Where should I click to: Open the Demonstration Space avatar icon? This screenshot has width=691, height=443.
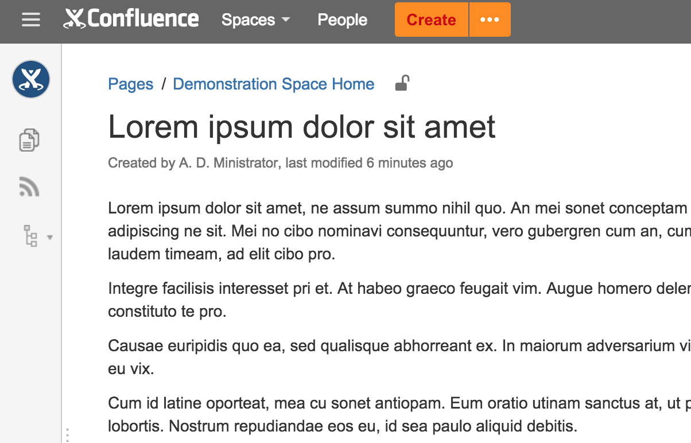point(31,79)
